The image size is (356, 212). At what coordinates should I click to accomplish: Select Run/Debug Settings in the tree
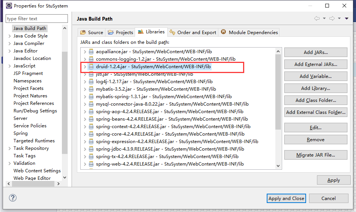coord(35,111)
